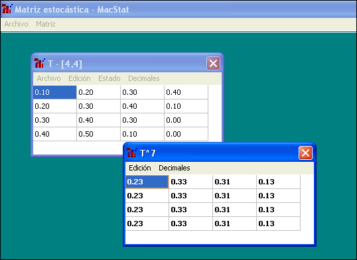The width and height of the screenshot is (357, 260).
Task: Click the chart icon in the T^7 window title bar
Action: (132, 153)
